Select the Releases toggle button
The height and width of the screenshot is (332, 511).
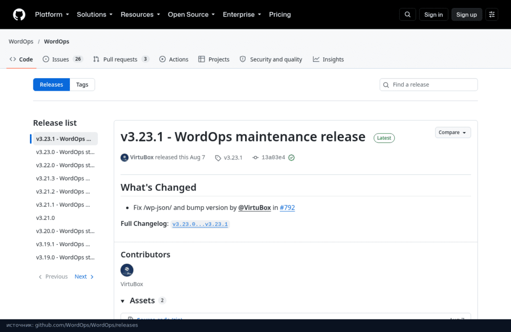click(x=51, y=85)
